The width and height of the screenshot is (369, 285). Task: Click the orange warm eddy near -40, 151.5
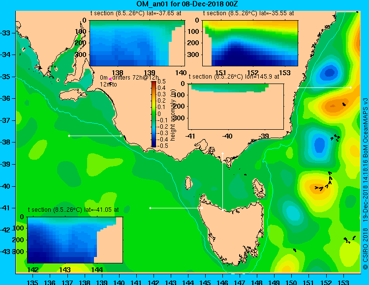pyautogui.click(x=318, y=188)
